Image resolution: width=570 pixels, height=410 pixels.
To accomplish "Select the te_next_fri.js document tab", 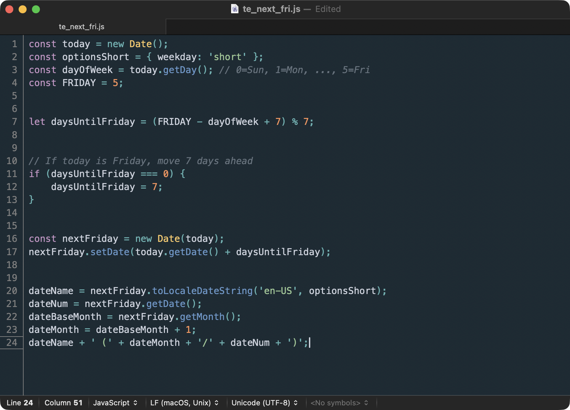I will 82,27.
